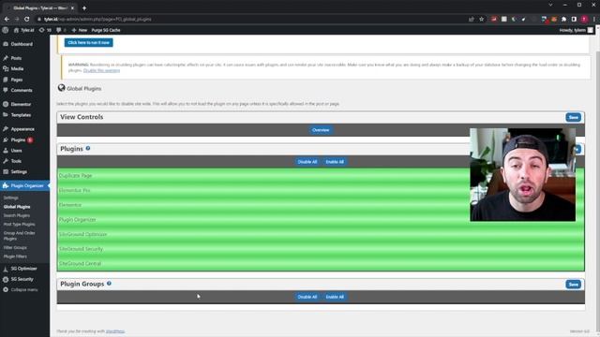Click Purge SG Cache in admin bar
The width and height of the screenshot is (600, 337).
pyautogui.click(x=106, y=30)
